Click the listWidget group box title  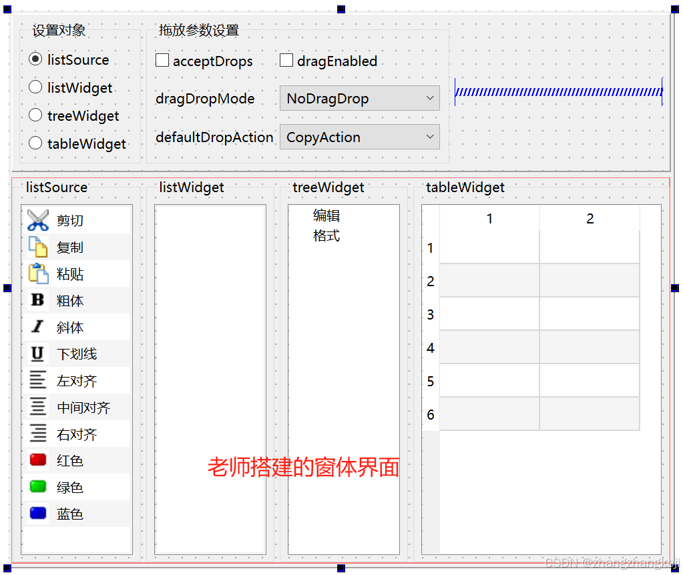coord(191,187)
